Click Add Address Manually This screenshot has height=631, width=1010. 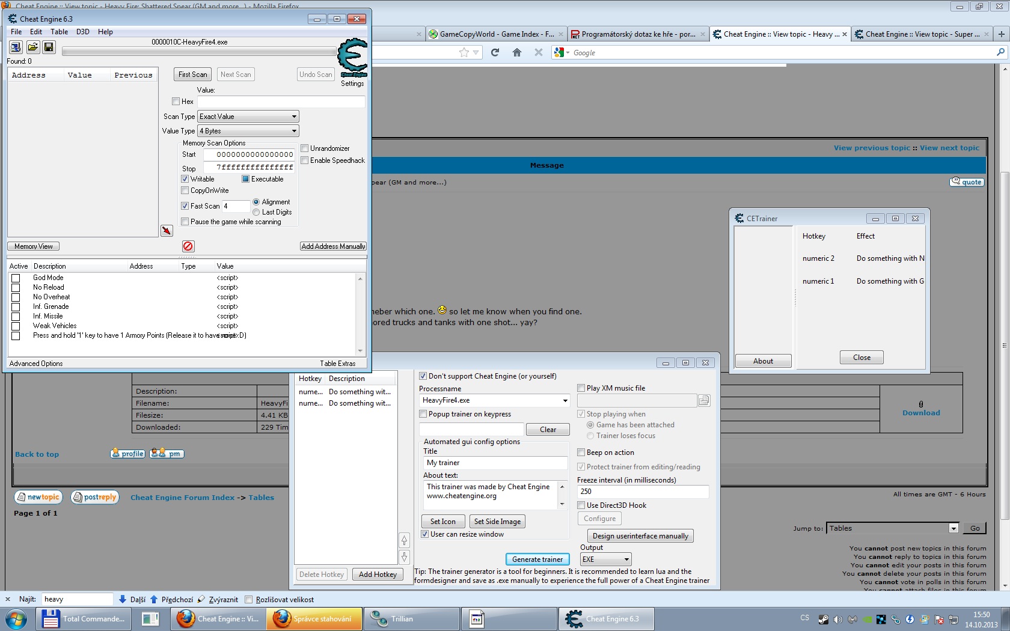[x=334, y=246]
